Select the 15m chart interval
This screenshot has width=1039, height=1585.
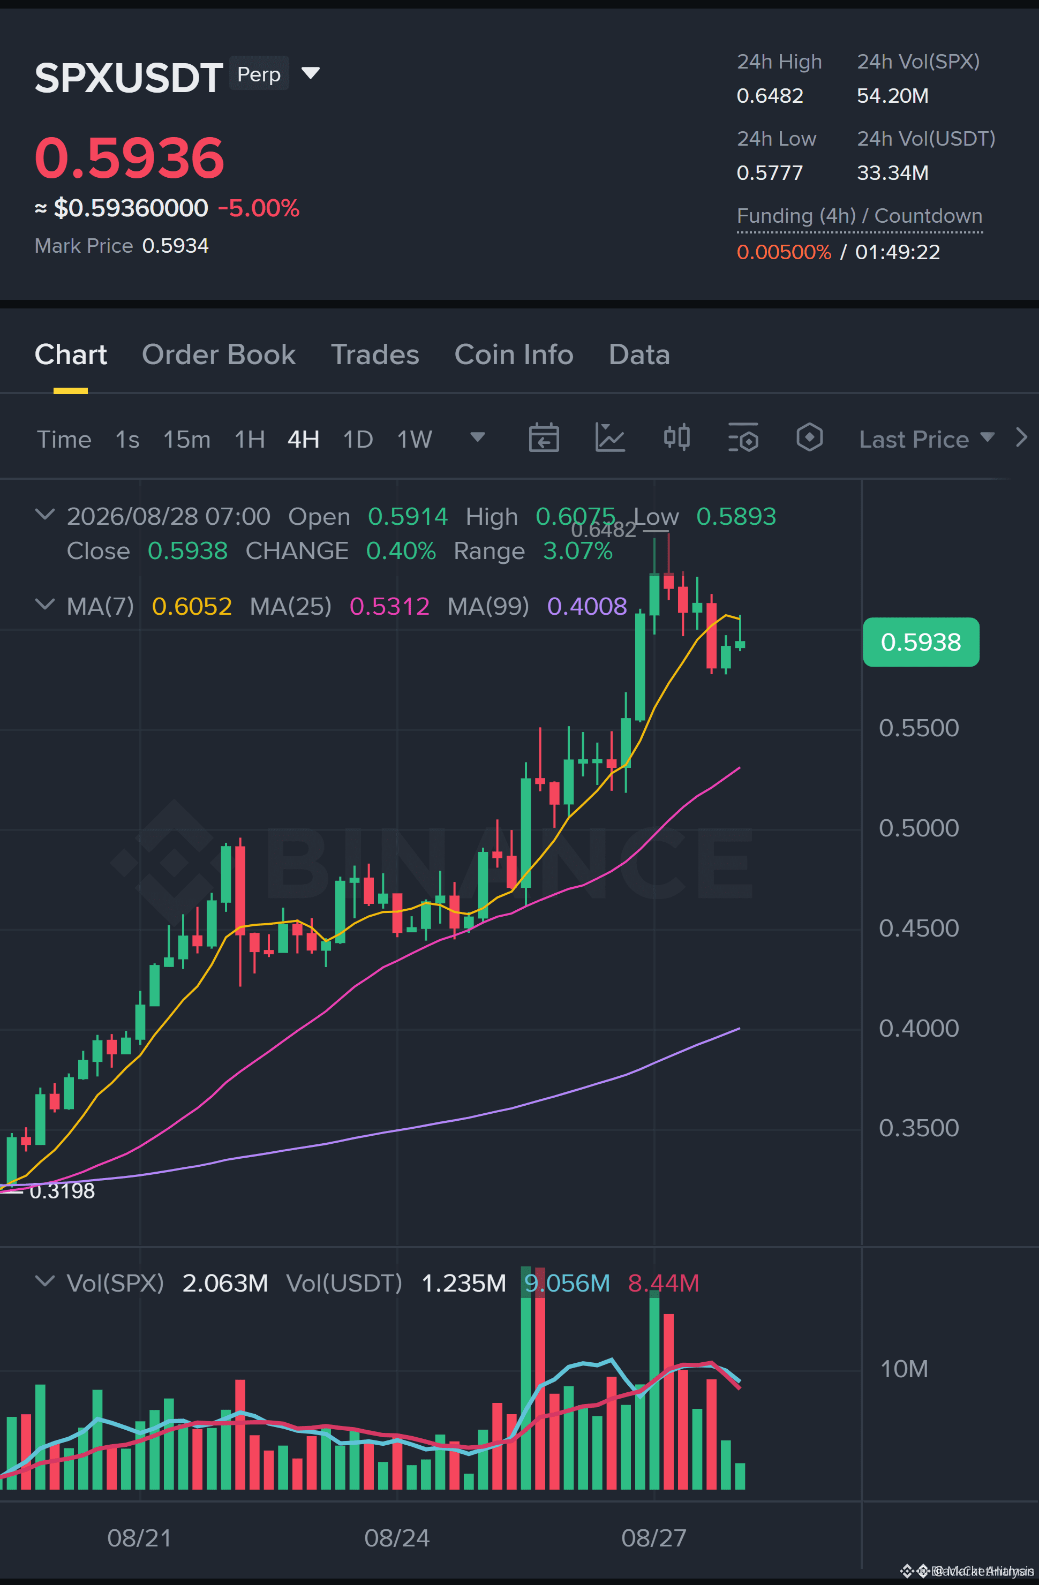coord(186,439)
